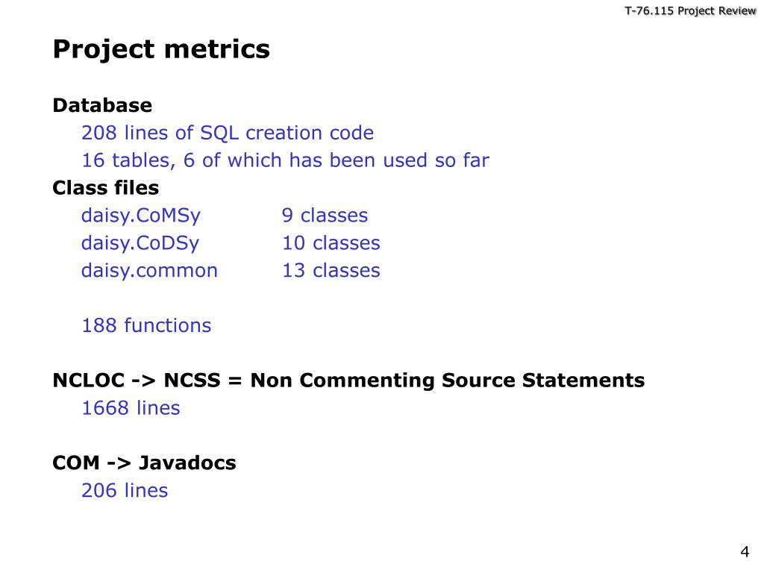The height and width of the screenshot is (573, 764).
Task: Click the daisy.CoDSy package name
Action: tap(140, 243)
